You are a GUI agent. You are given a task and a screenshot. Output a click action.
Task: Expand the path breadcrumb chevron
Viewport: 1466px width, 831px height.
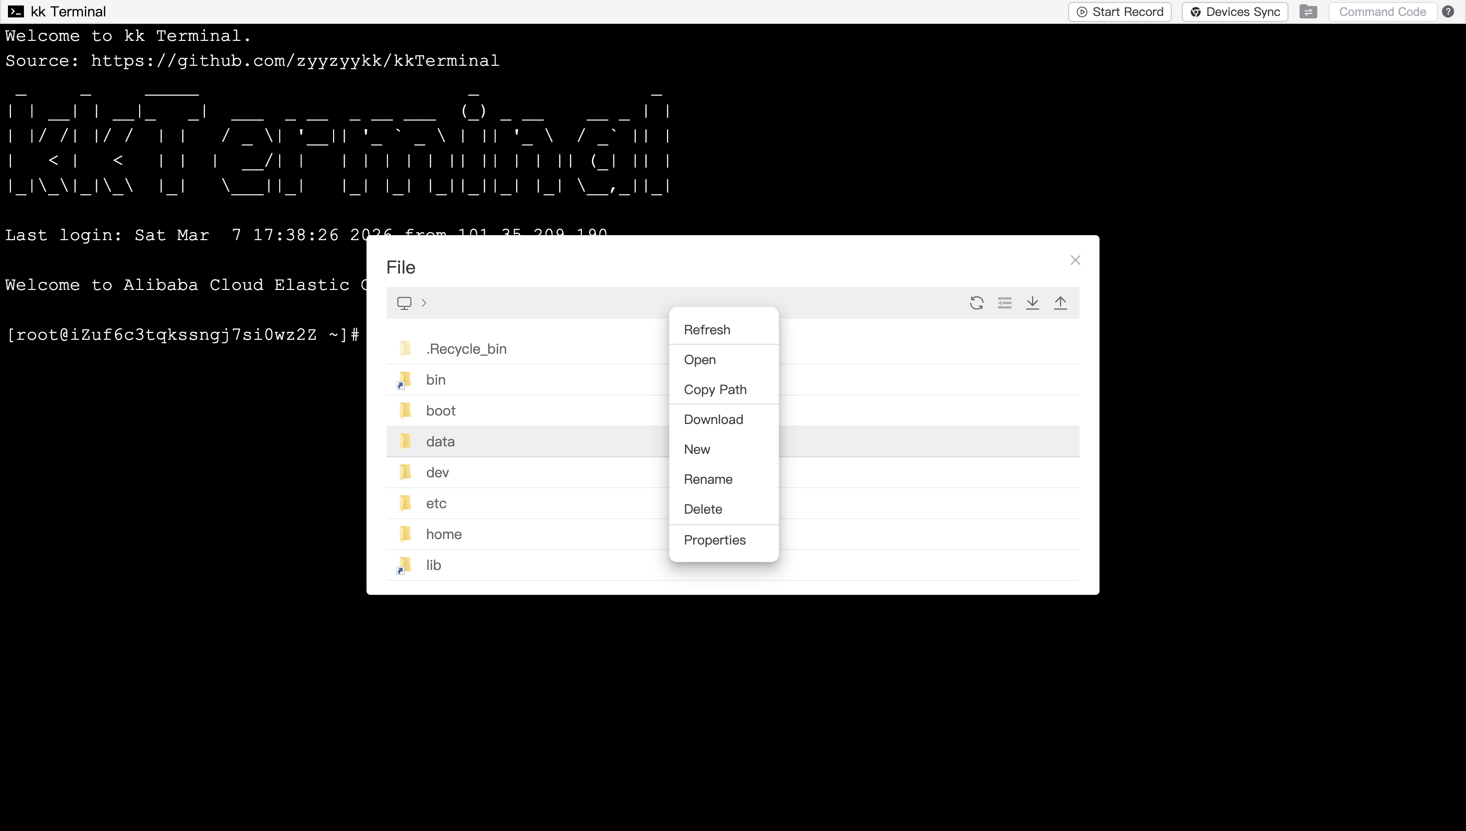(424, 303)
